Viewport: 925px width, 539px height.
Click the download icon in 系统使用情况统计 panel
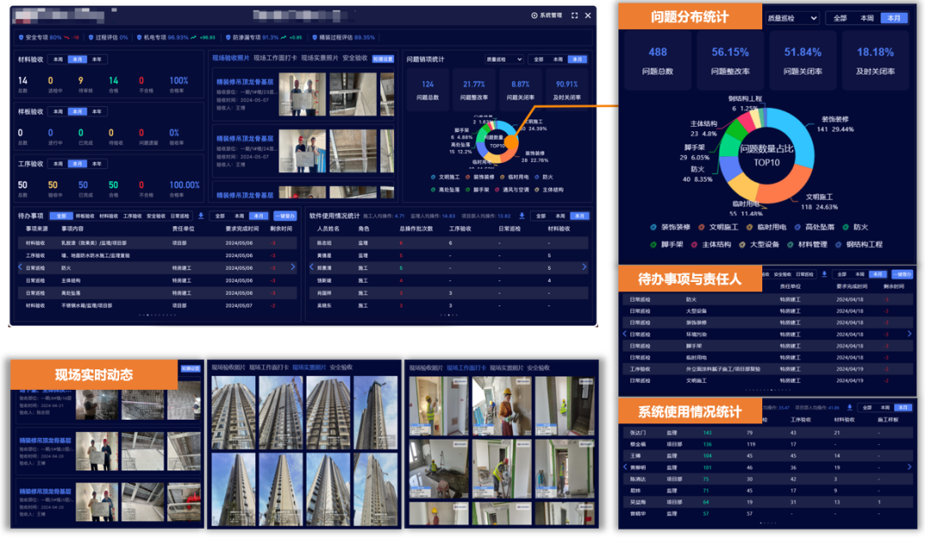pos(849,408)
